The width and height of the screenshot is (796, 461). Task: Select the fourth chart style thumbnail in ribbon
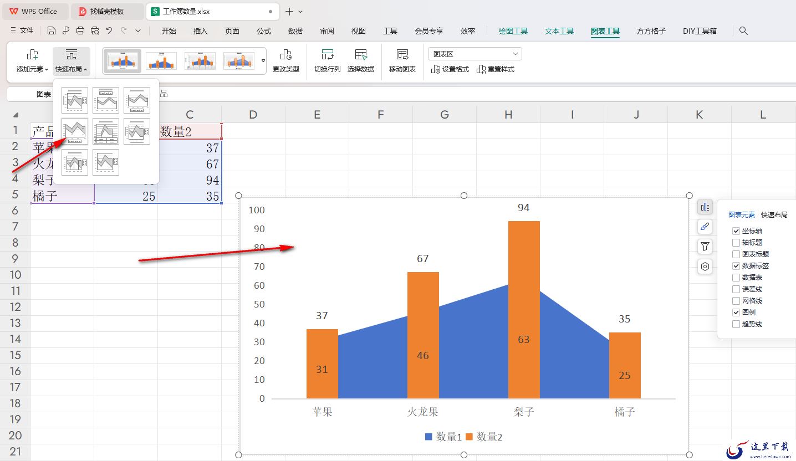click(x=239, y=61)
